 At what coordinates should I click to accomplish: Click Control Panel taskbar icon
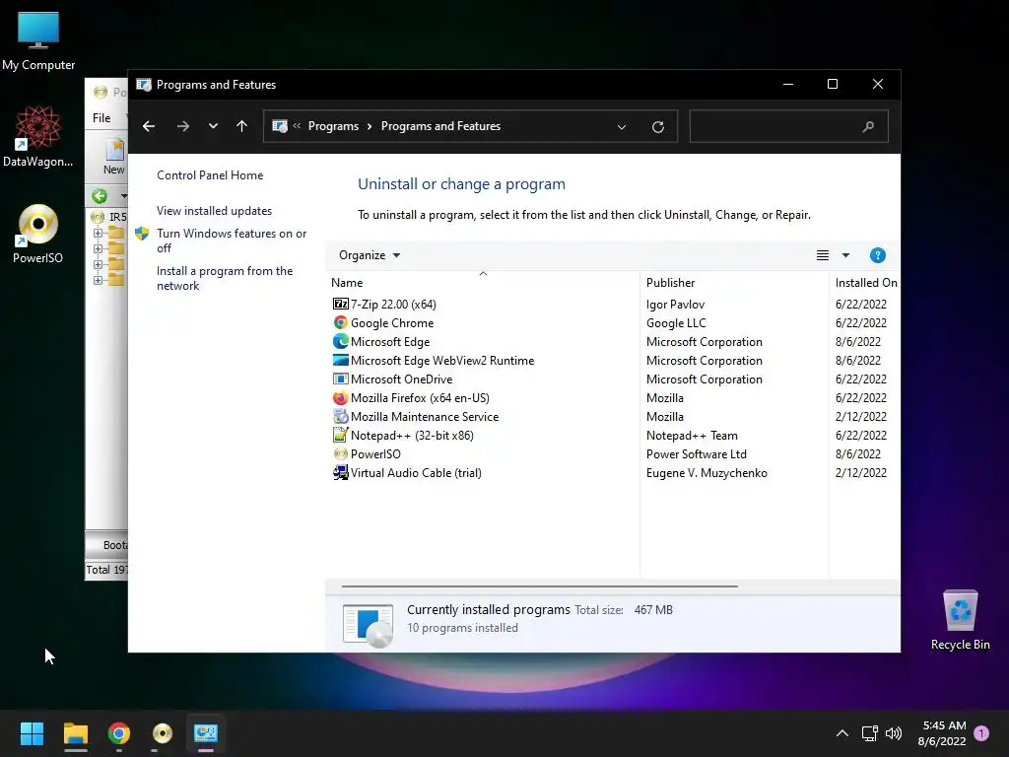point(206,733)
